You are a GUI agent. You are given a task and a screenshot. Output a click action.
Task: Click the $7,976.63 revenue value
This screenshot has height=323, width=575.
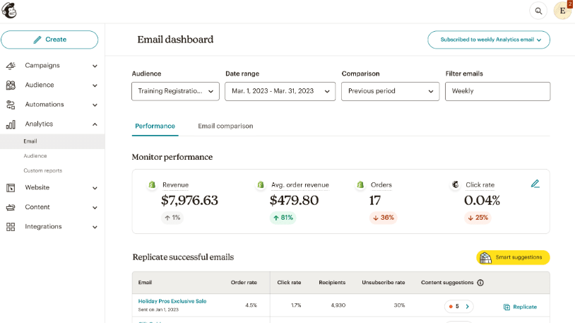(x=189, y=201)
